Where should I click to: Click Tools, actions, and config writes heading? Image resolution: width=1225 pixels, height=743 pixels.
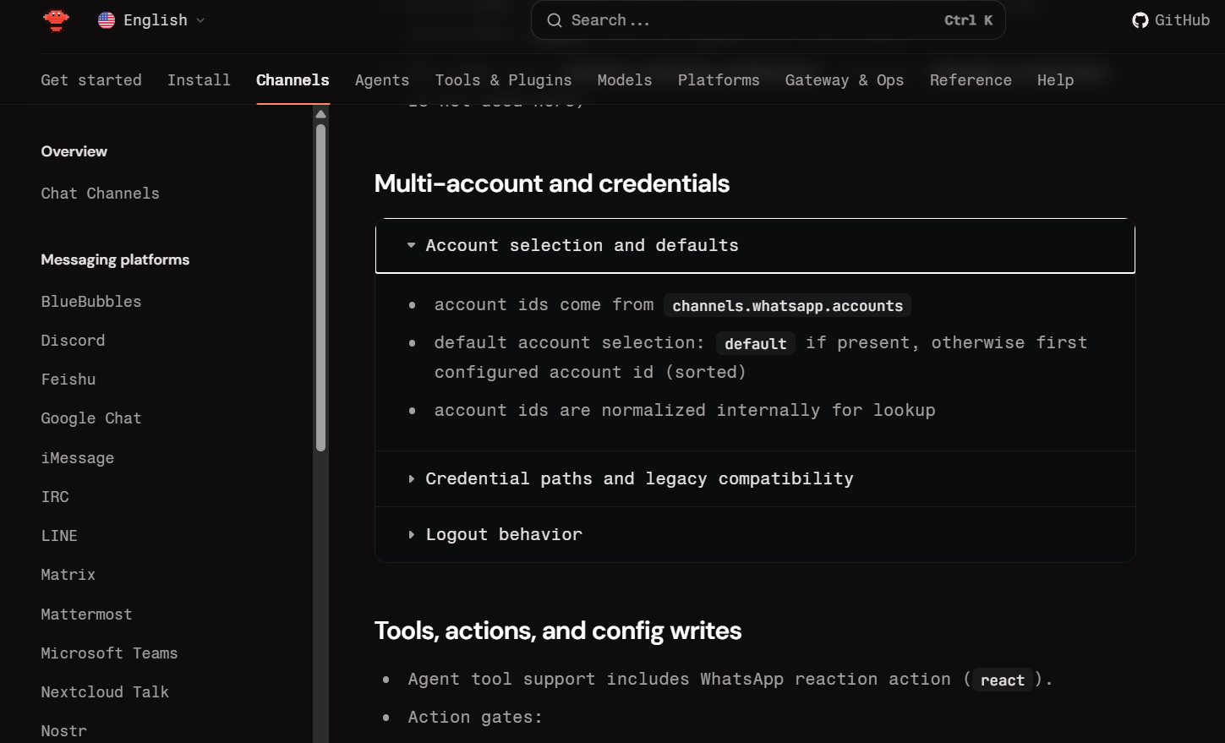[558, 631]
